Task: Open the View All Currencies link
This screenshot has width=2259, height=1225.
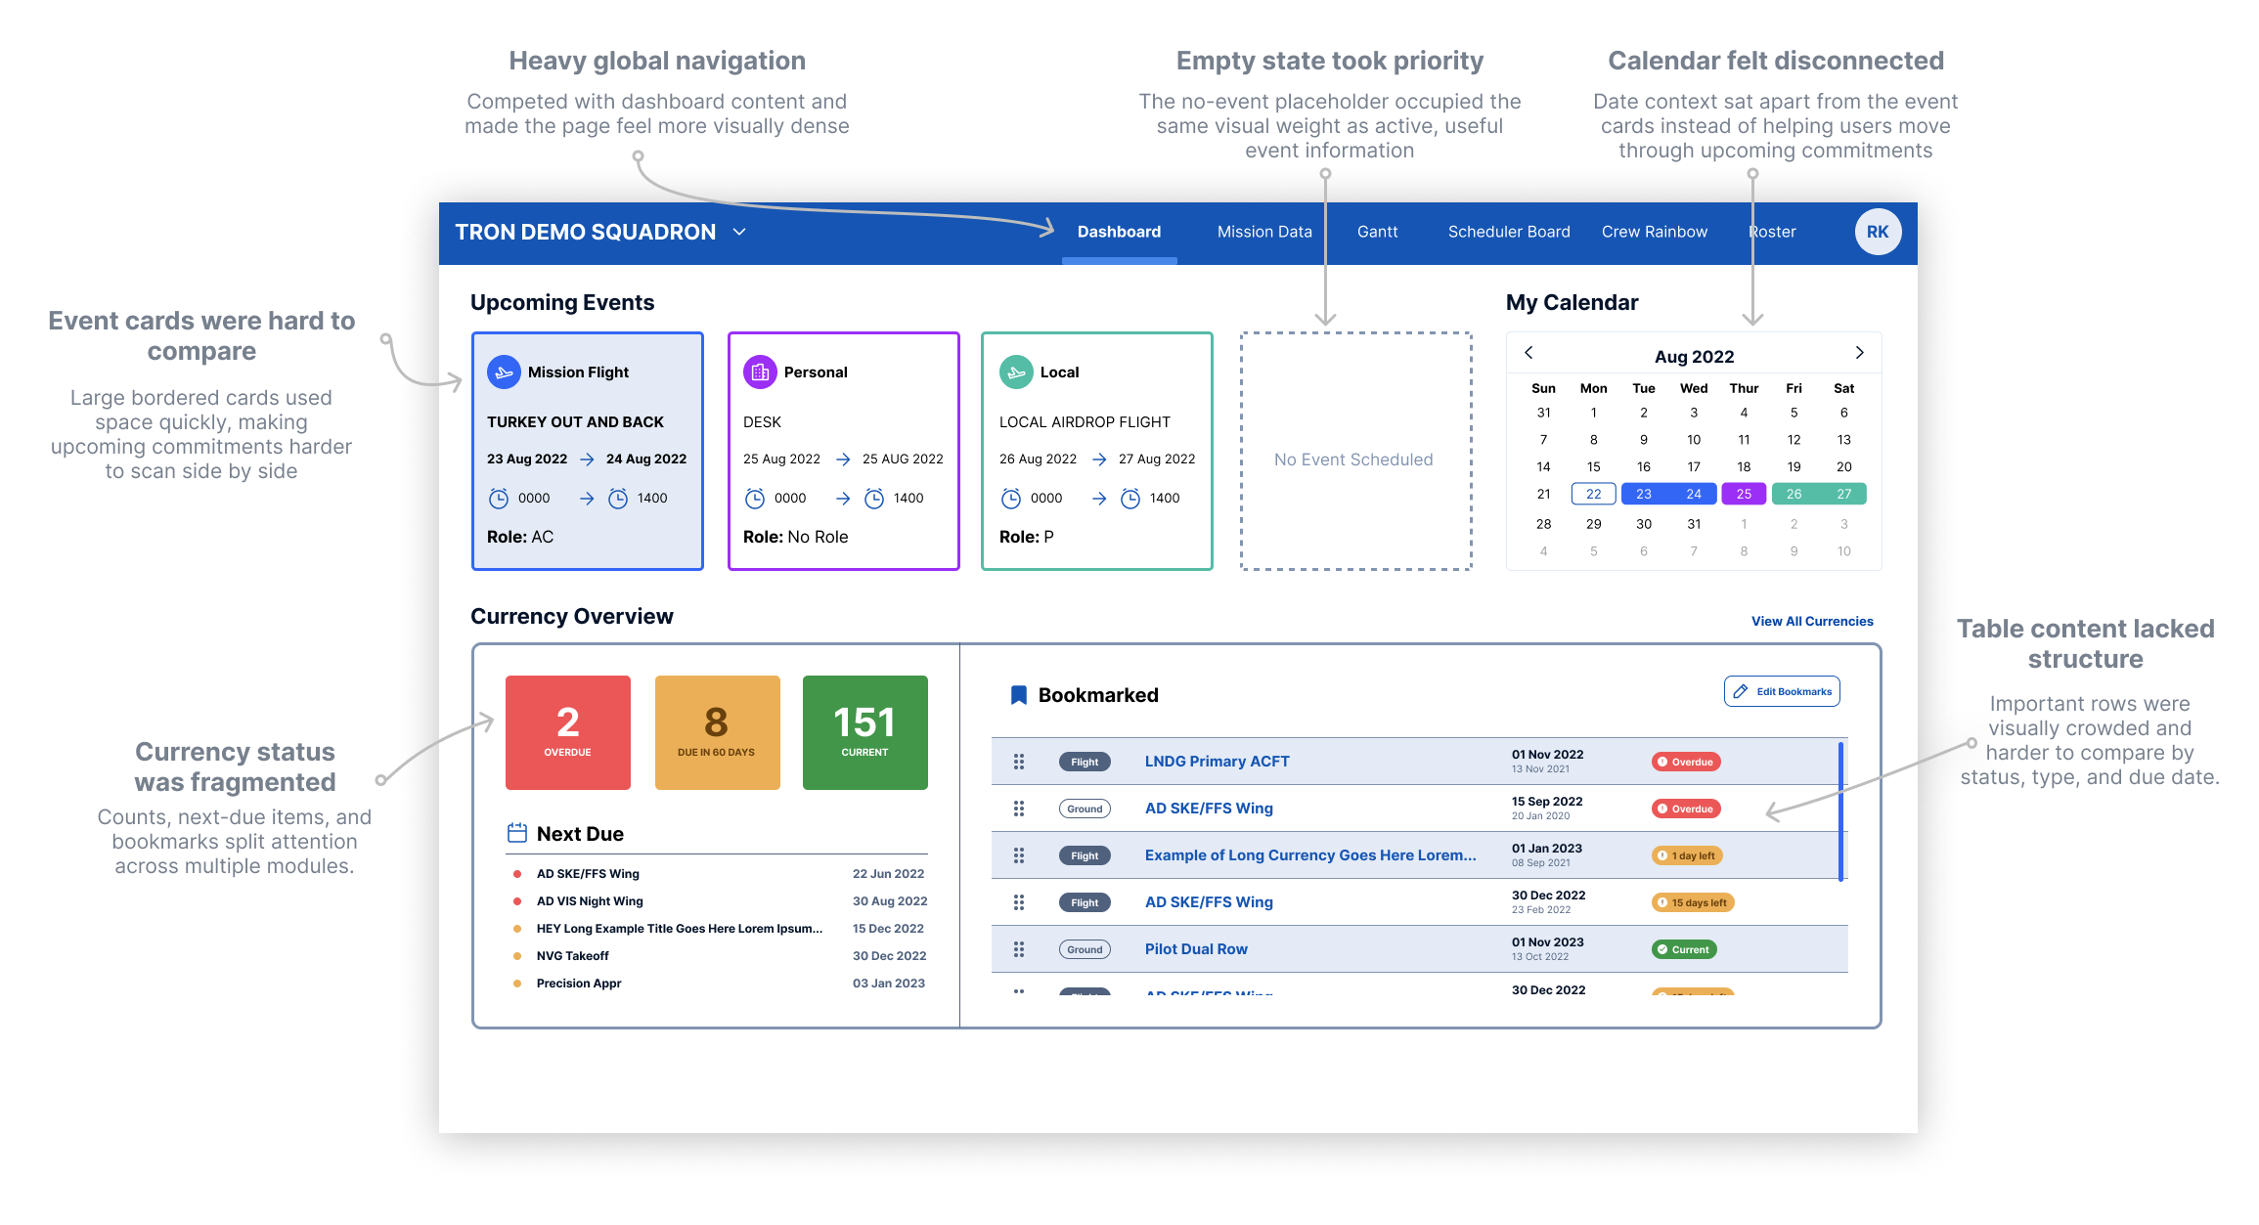Action: pos(1812,621)
